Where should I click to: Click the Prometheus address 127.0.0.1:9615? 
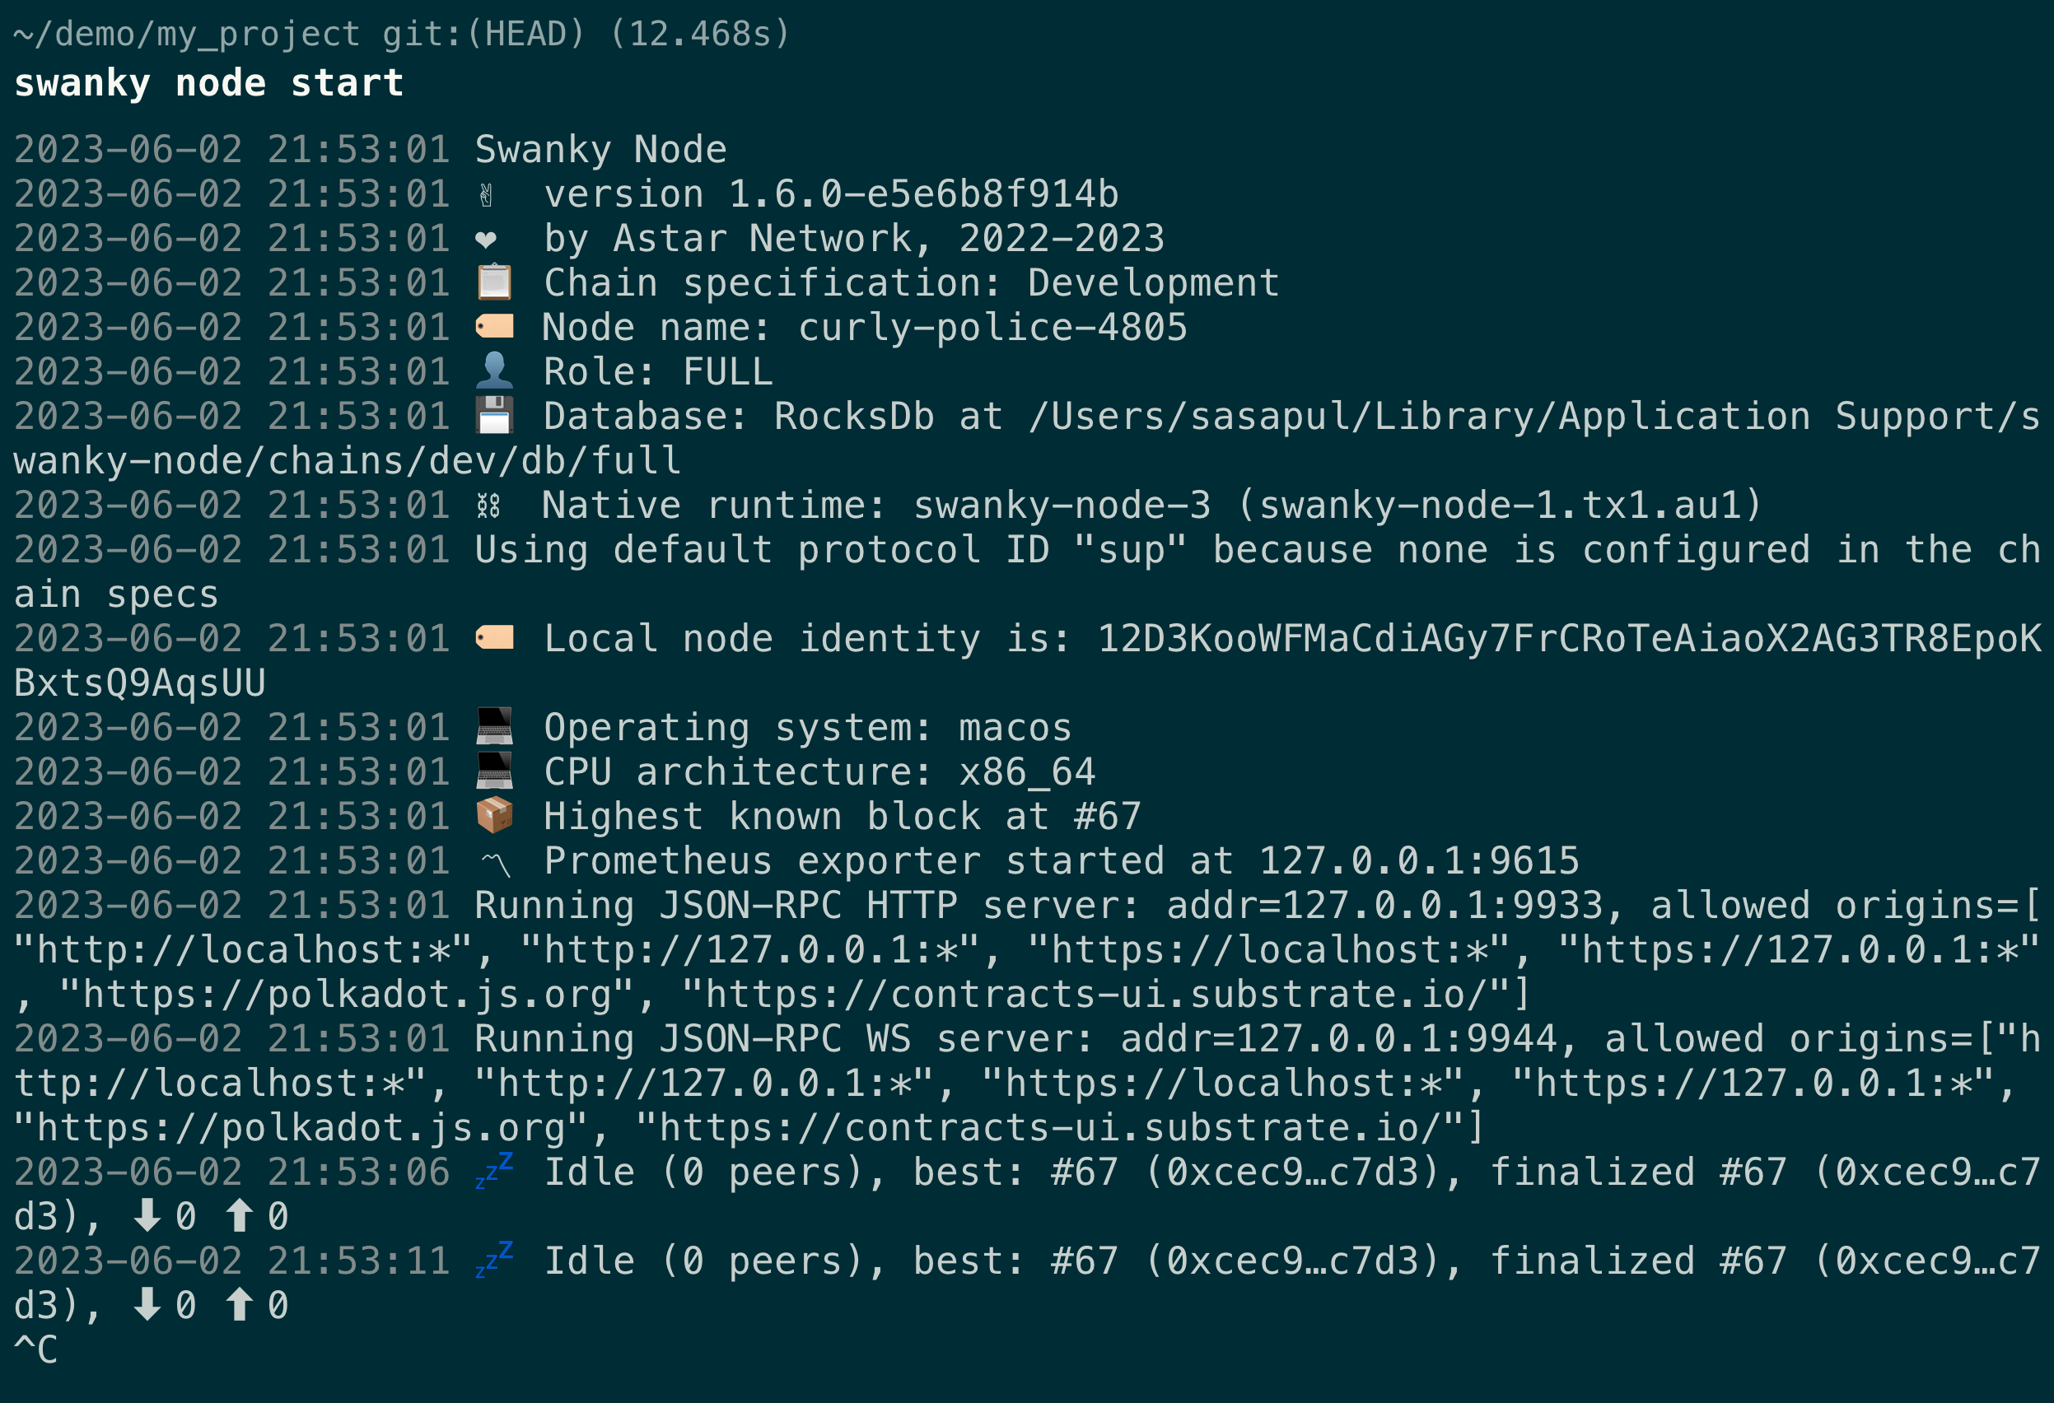click(1418, 860)
